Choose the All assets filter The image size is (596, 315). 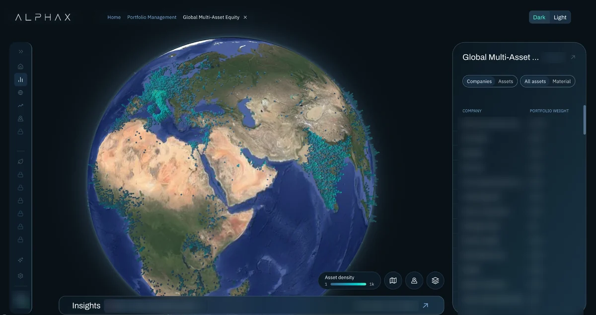[535, 81]
